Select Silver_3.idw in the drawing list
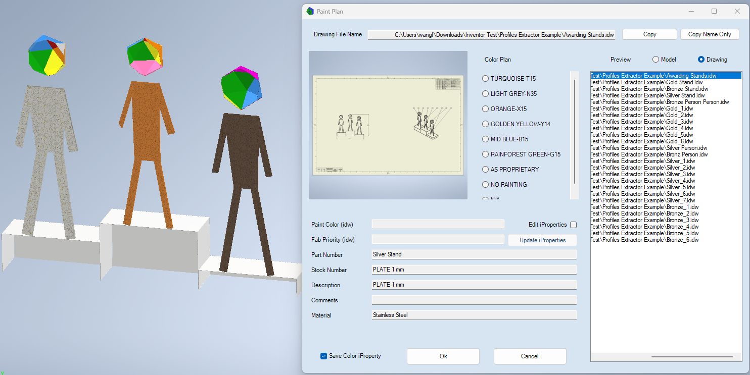The height and width of the screenshot is (375, 750). point(643,174)
